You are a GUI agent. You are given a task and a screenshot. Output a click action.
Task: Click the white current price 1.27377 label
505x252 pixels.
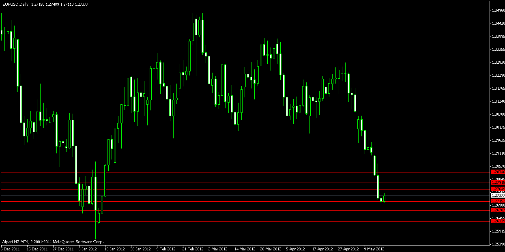click(x=498, y=196)
